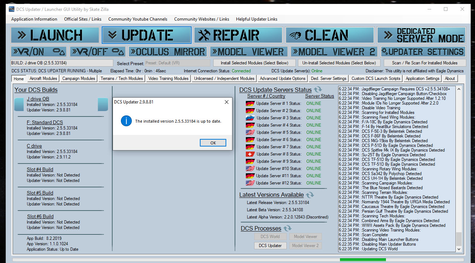This screenshot has width=475, height=263.
Task: Click the flag icon for Update Server # 3
Action: (250, 118)
